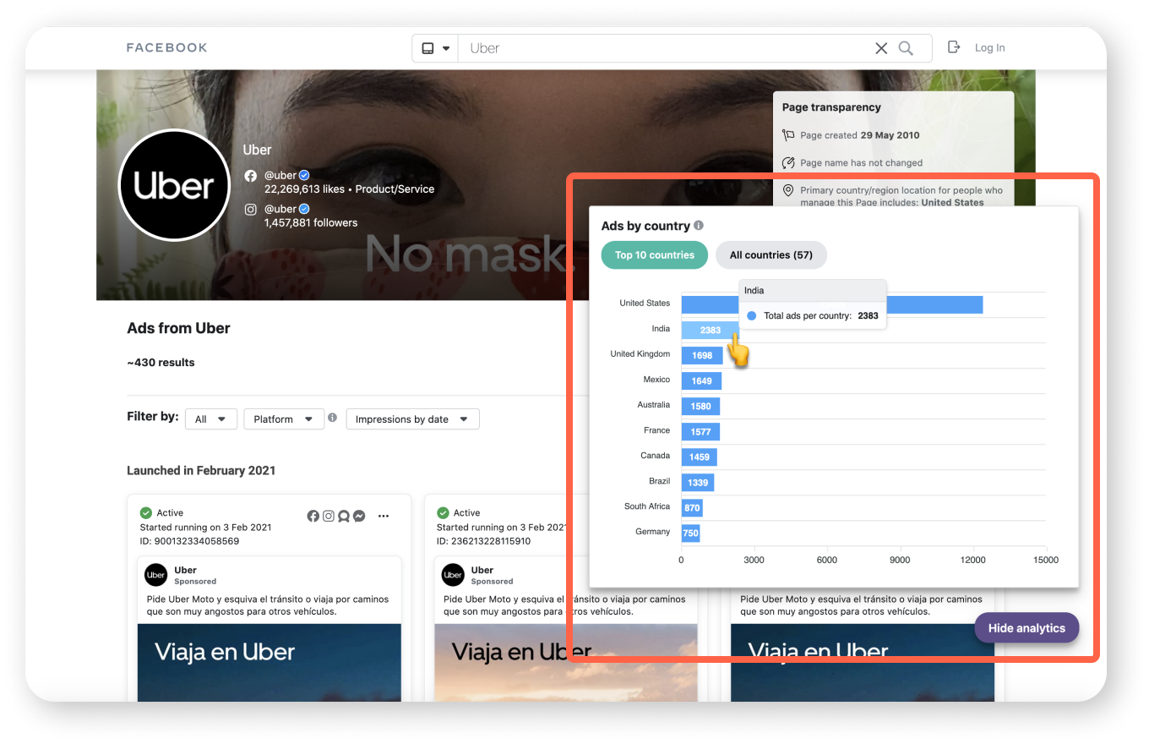The height and width of the screenshot is (744, 1149).
Task: Click the '~430 results' text
Action: pos(161,363)
